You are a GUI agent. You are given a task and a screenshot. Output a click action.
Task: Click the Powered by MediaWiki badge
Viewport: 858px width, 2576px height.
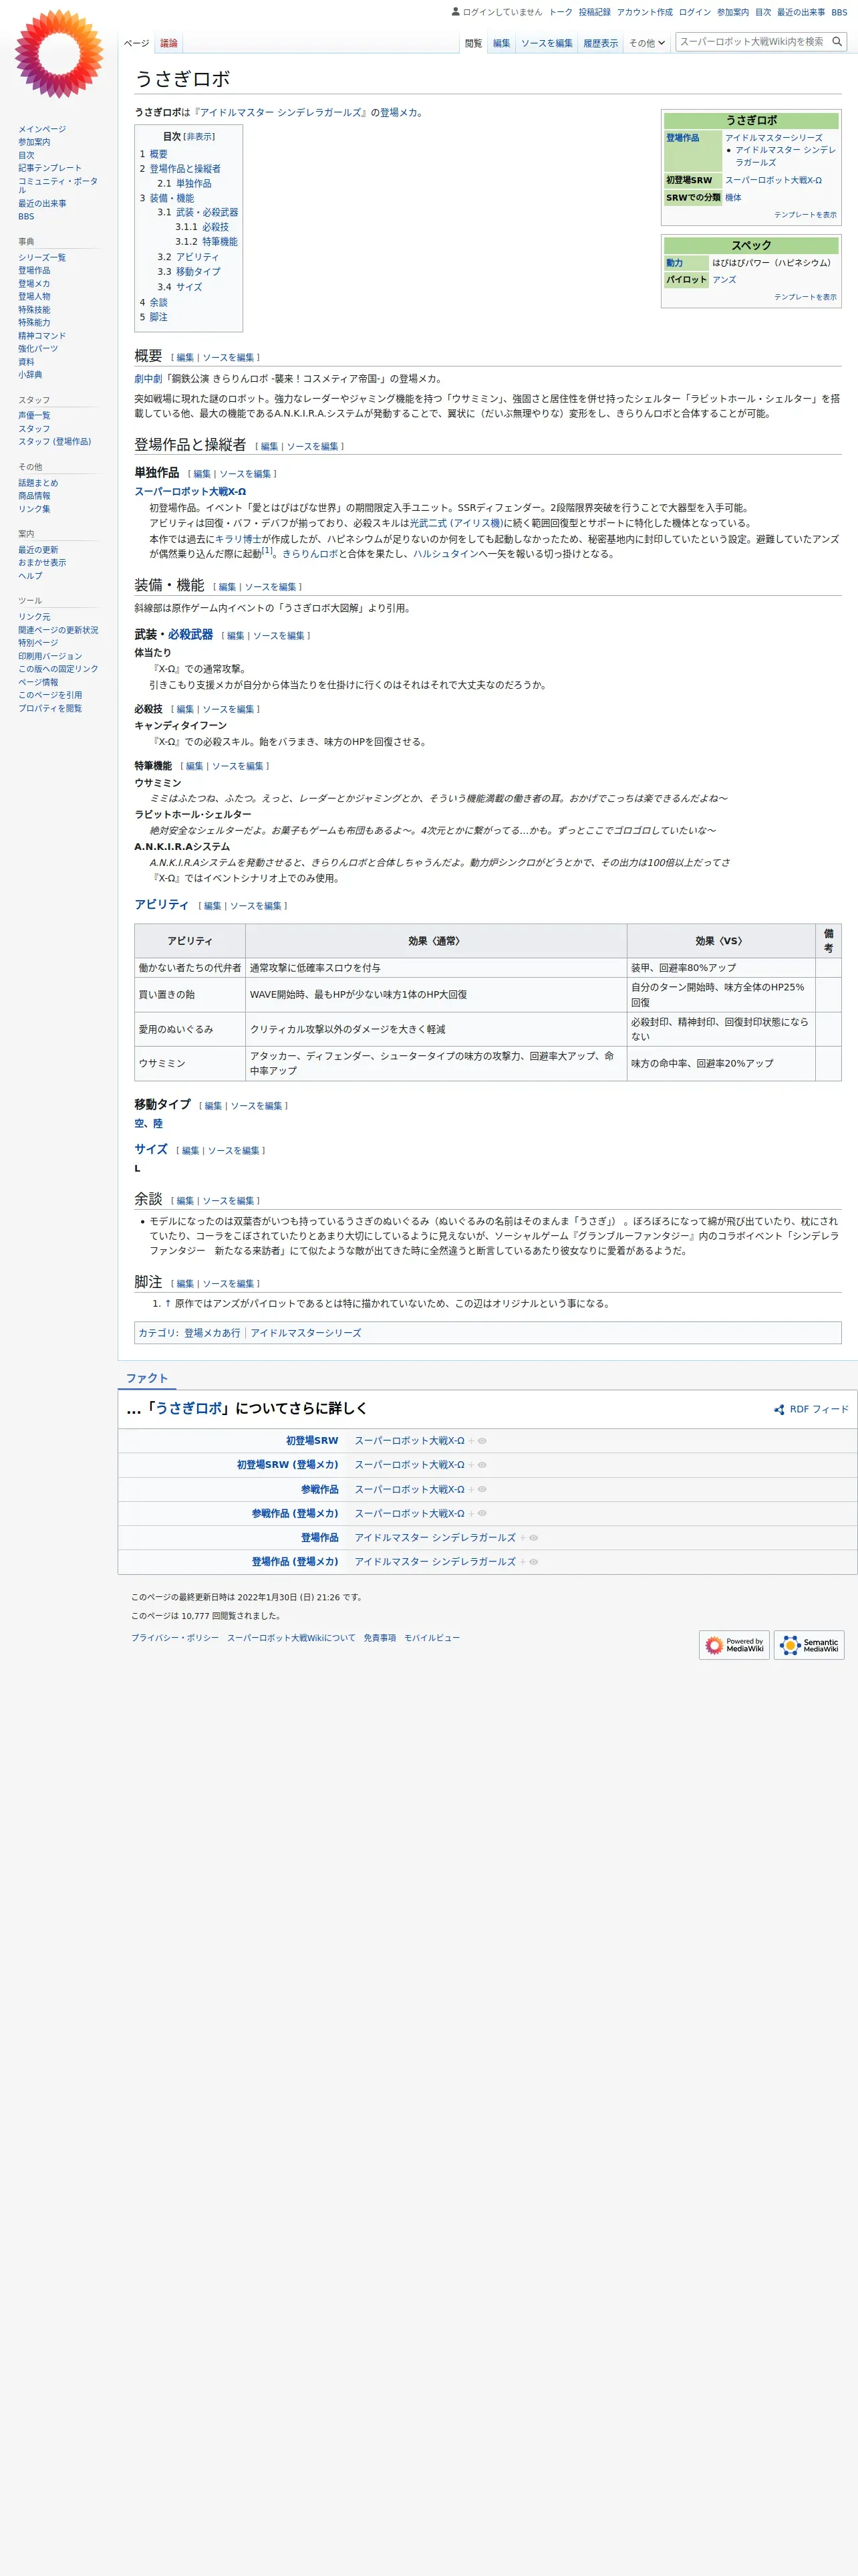(x=734, y=1645)
